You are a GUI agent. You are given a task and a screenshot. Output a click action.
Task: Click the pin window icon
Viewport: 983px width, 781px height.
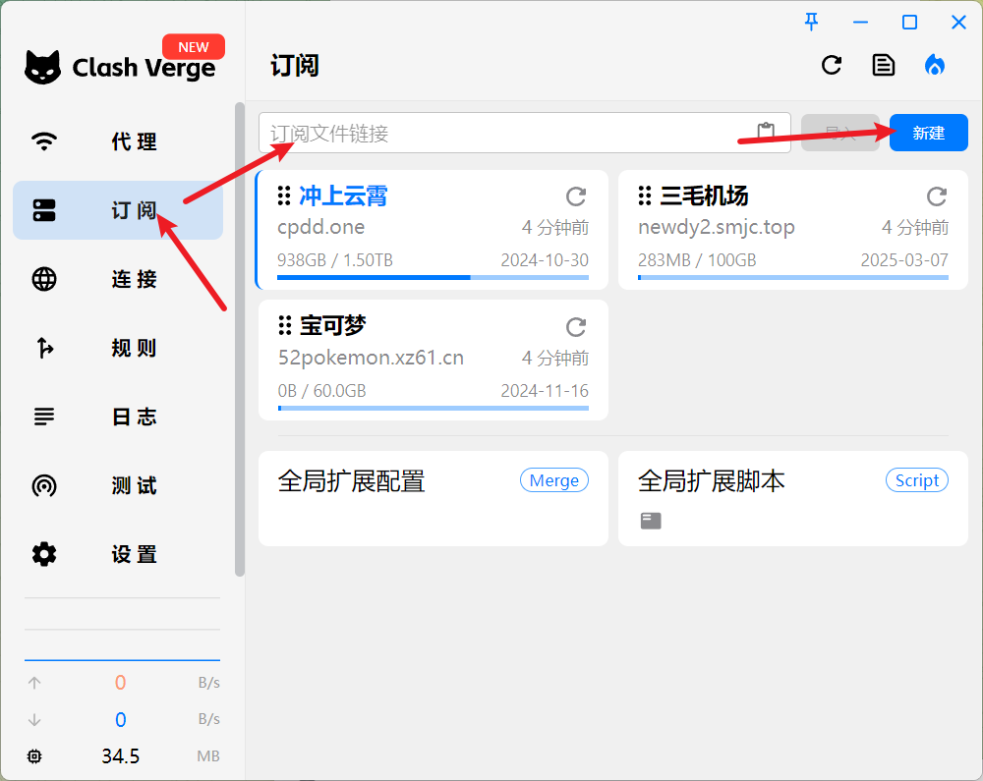(x=811, y=23)
